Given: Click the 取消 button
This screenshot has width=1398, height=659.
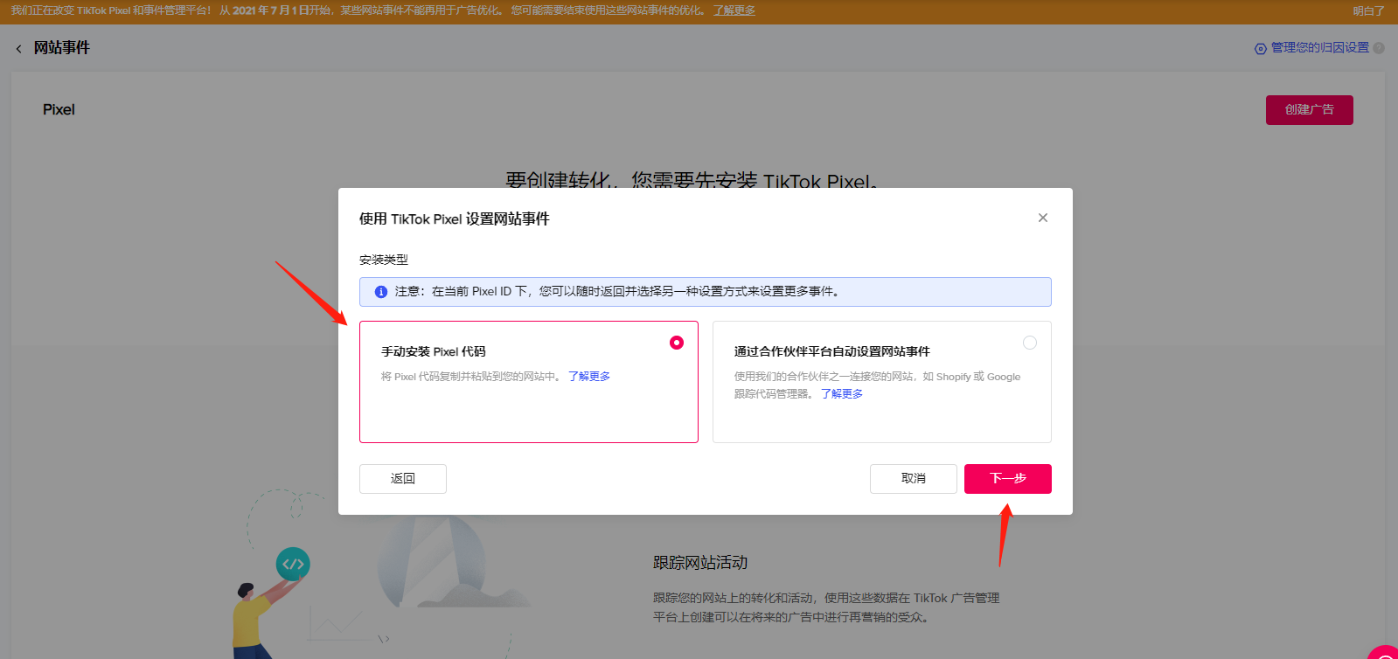Looking at the screenshot, I should 913,479.
